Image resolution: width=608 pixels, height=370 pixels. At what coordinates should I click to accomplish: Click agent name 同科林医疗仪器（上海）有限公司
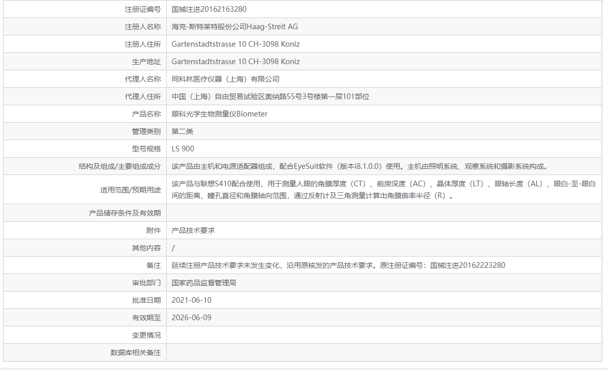(x=225, y=79)
